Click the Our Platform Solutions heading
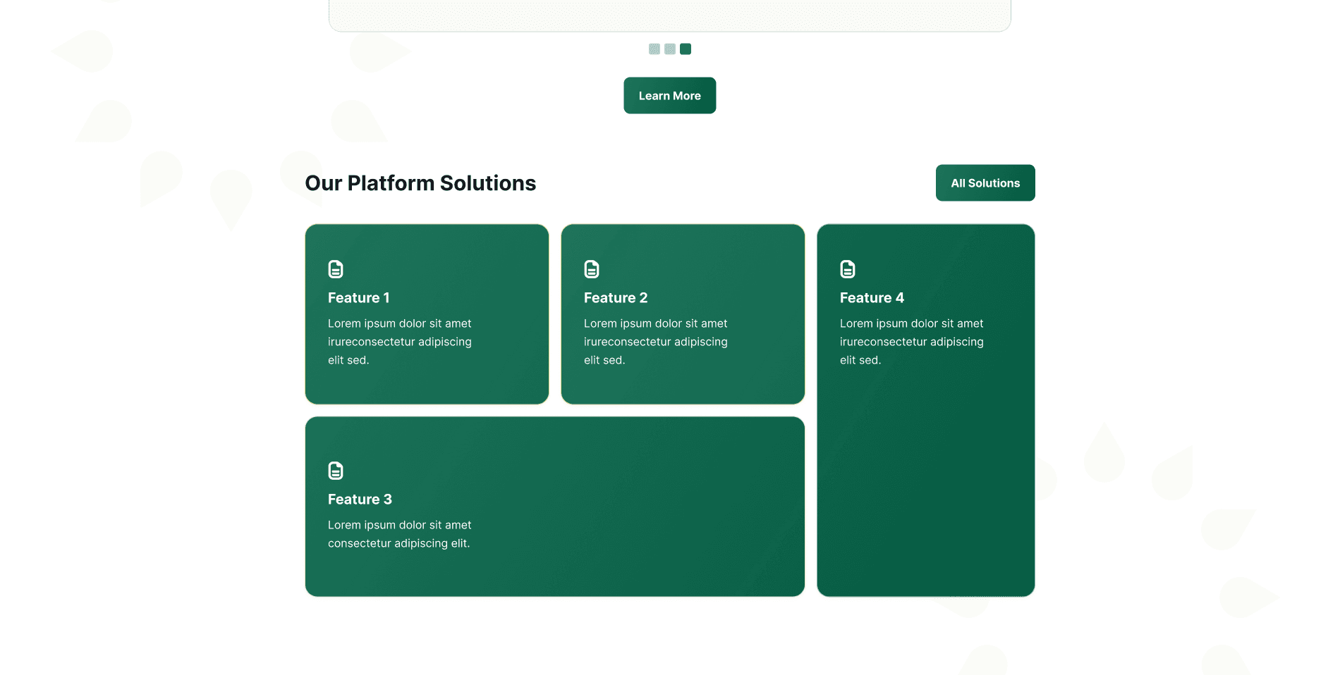The image size is (1340, 675). tap(420, 182)
